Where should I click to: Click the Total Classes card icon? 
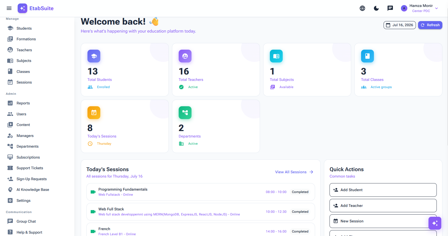367,56
